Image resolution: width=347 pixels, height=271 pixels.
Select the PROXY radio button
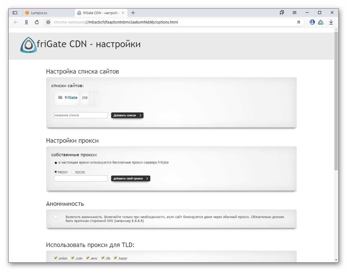click(x=56, y=172)
